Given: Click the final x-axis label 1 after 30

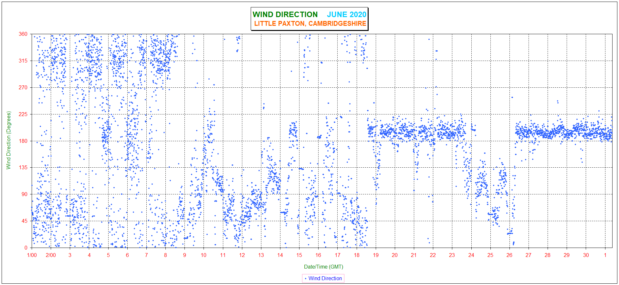Looking at the screenshot, I should pos(605,255).
